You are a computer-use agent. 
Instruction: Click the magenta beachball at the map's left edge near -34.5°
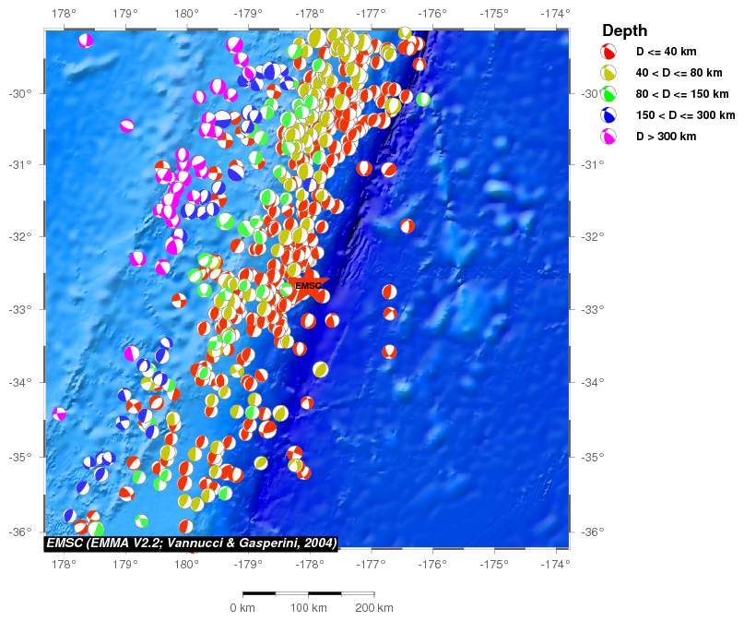[x=59, y=413]
